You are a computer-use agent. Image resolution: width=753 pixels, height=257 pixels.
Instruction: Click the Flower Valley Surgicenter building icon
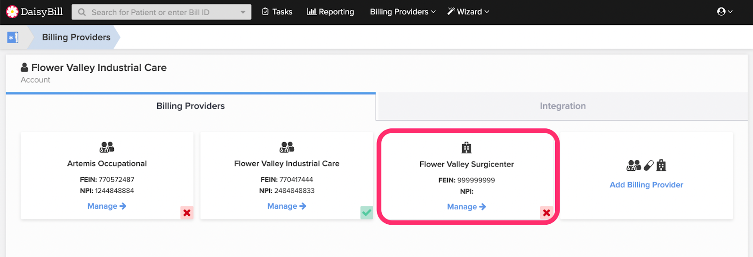466,148
